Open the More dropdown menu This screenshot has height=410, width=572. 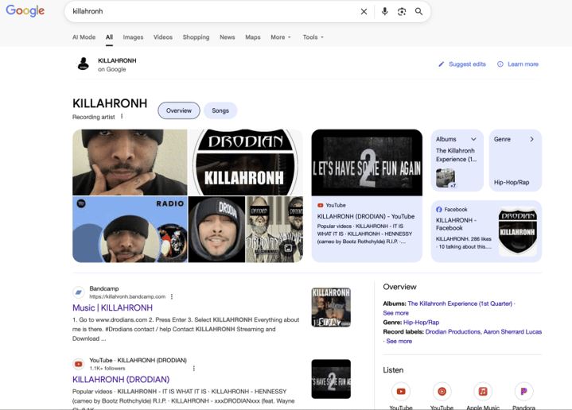pos(281,37)
